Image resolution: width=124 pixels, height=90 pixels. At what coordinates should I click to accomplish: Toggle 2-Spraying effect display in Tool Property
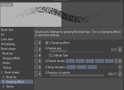pos(36,43)
